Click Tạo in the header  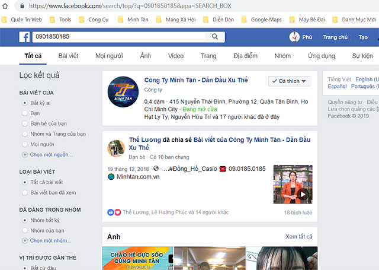pos(363,37)
